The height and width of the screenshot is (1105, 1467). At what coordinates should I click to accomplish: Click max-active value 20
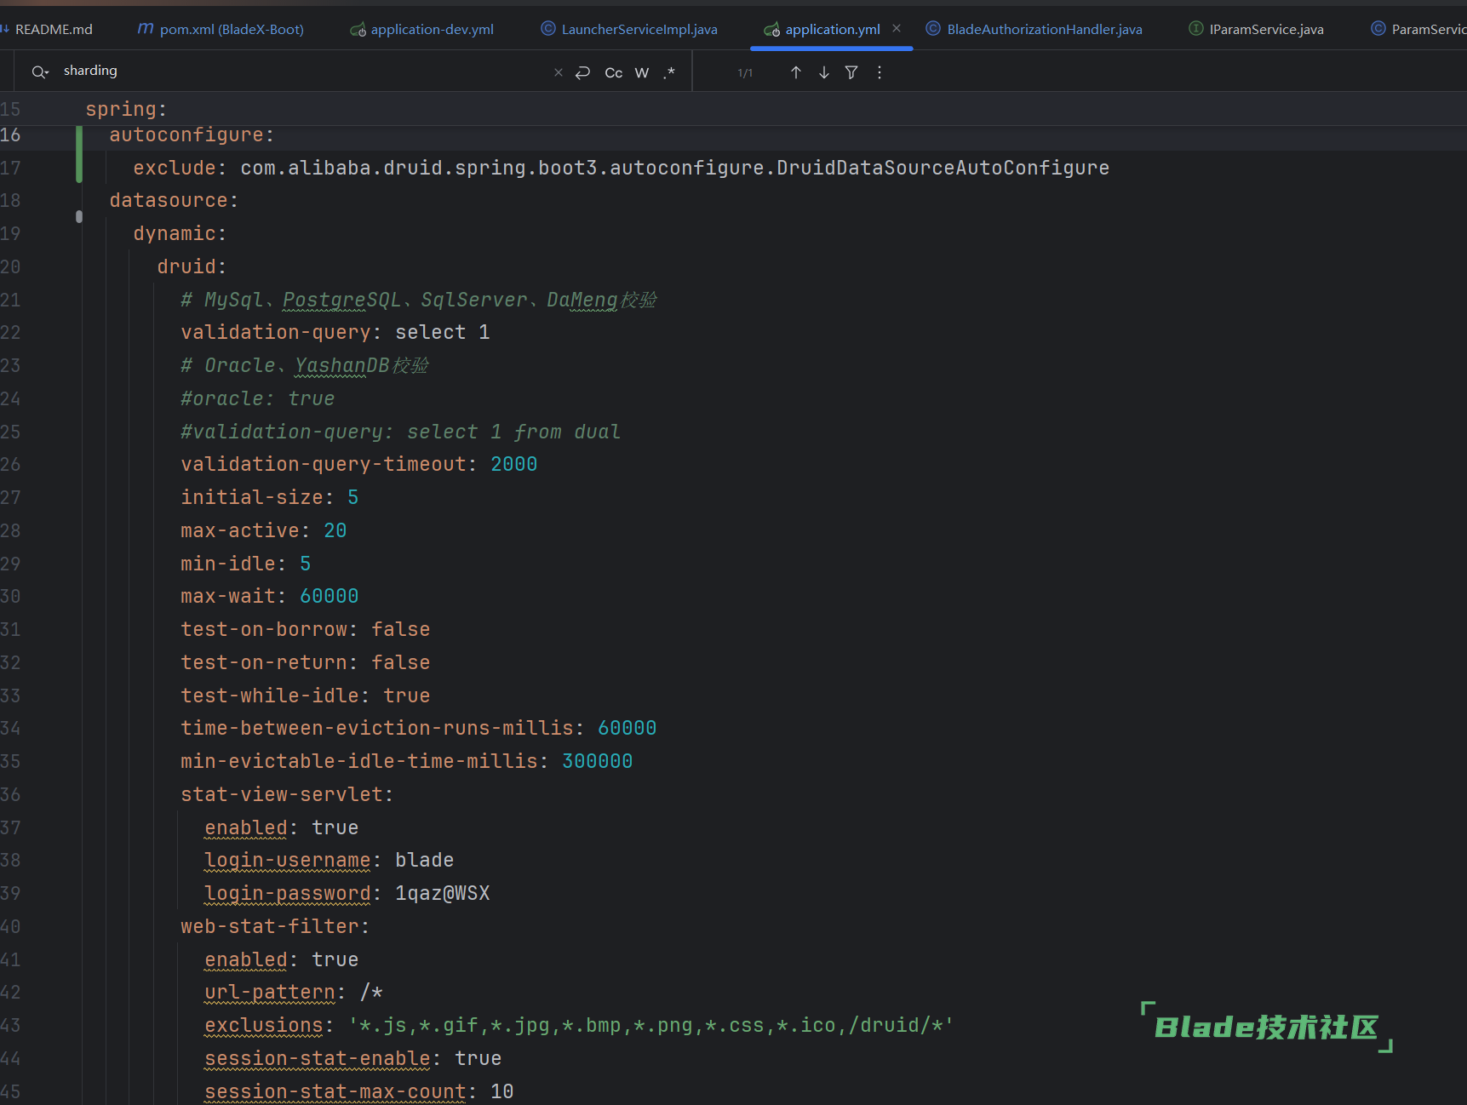point(335,530)
